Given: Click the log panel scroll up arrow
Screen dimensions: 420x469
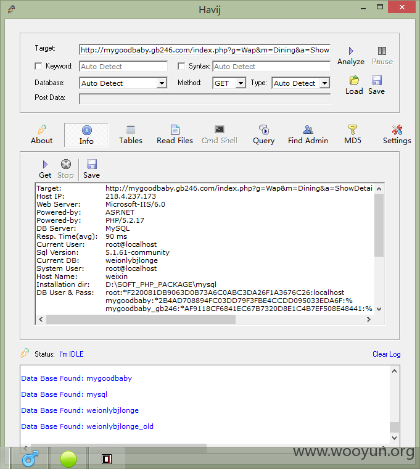Looking at the screenshot, I should point(394,371).
